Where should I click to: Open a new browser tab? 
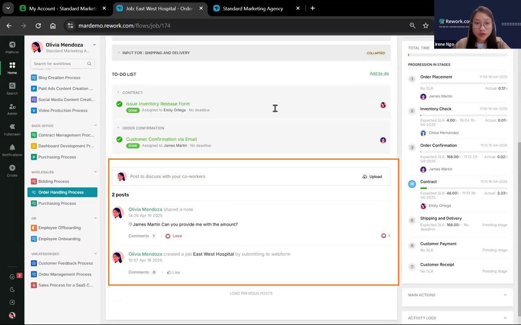(x=313, y=8)
